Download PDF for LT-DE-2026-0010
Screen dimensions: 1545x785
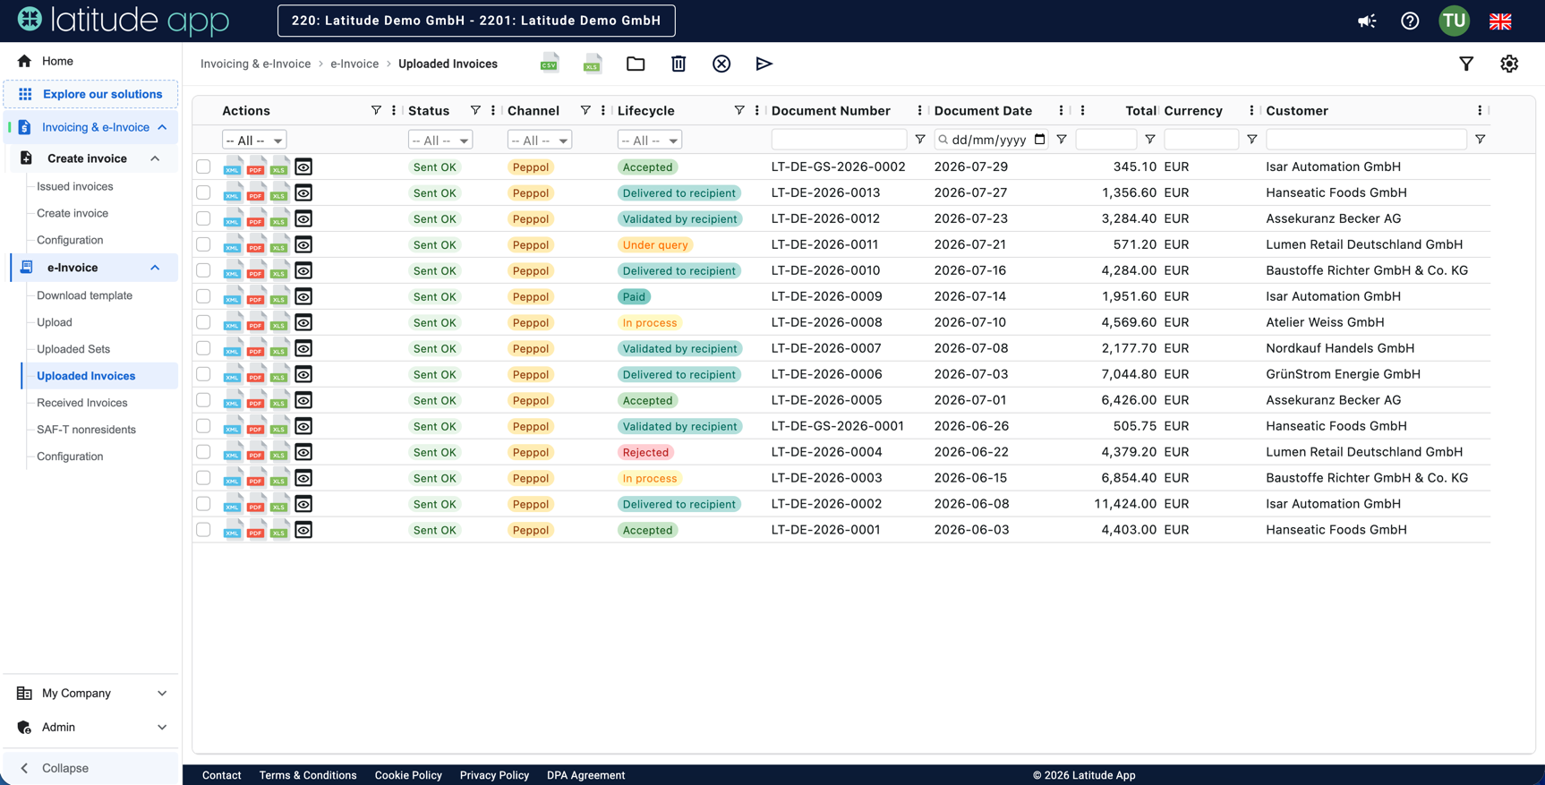coord(256,271)
